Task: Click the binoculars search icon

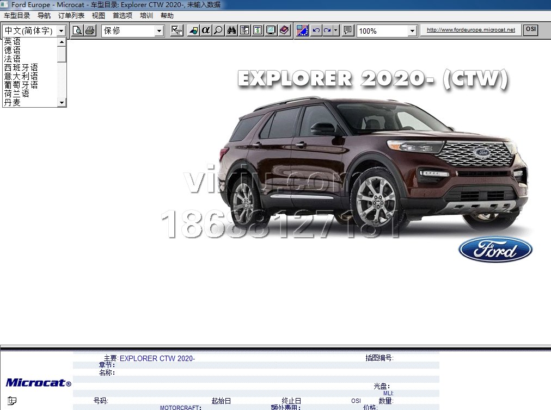Action: 231,30
